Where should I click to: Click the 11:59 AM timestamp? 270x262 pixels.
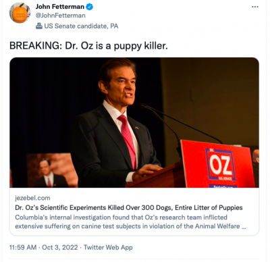pyautogui.click(x=23, y=247)
